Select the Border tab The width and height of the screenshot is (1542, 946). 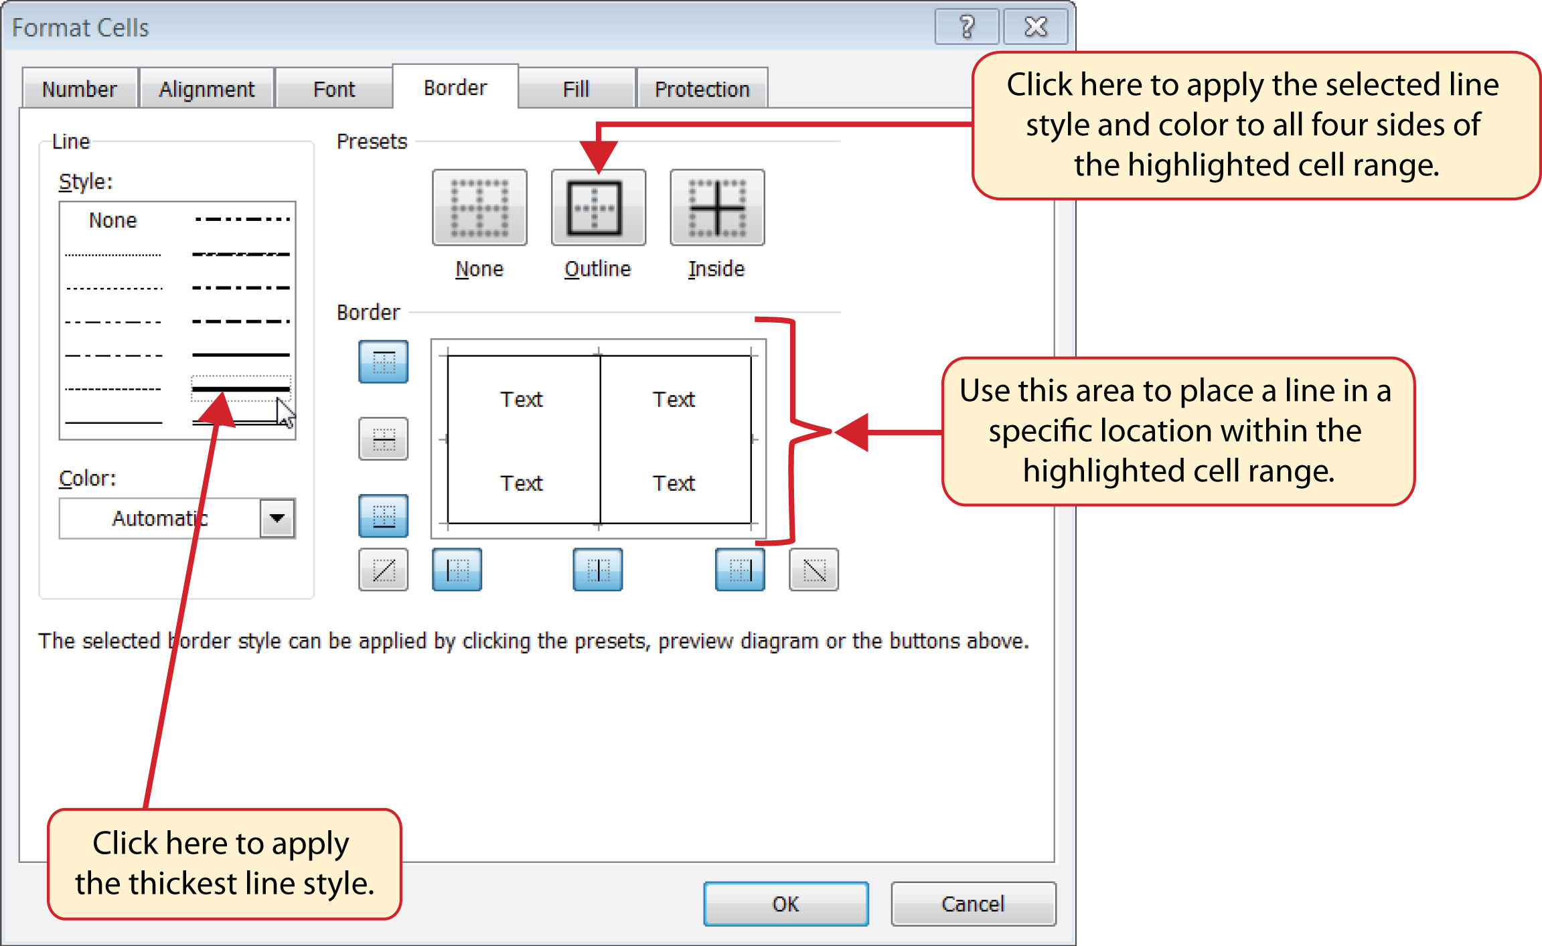[455, 87]
